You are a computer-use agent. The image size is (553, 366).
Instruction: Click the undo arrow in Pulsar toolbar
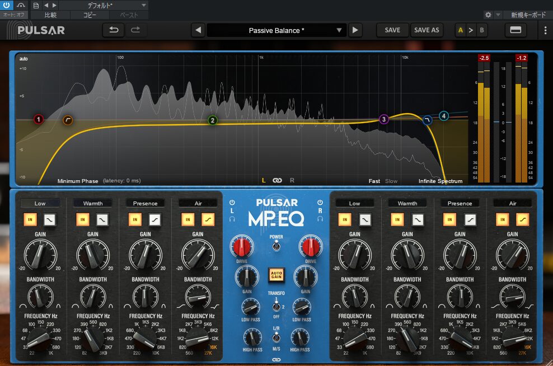[114, 30]
